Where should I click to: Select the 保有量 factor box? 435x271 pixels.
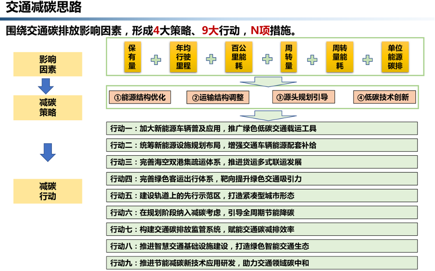click(x=132, y=57)
